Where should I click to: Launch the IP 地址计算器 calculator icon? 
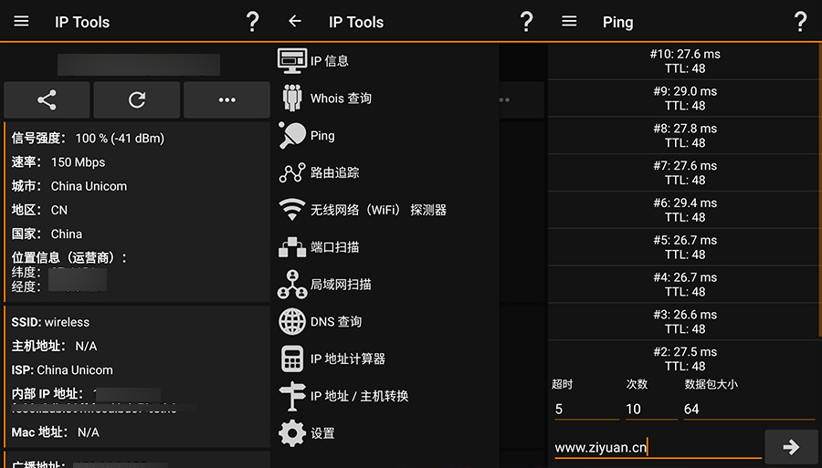[x=292, y=359]
